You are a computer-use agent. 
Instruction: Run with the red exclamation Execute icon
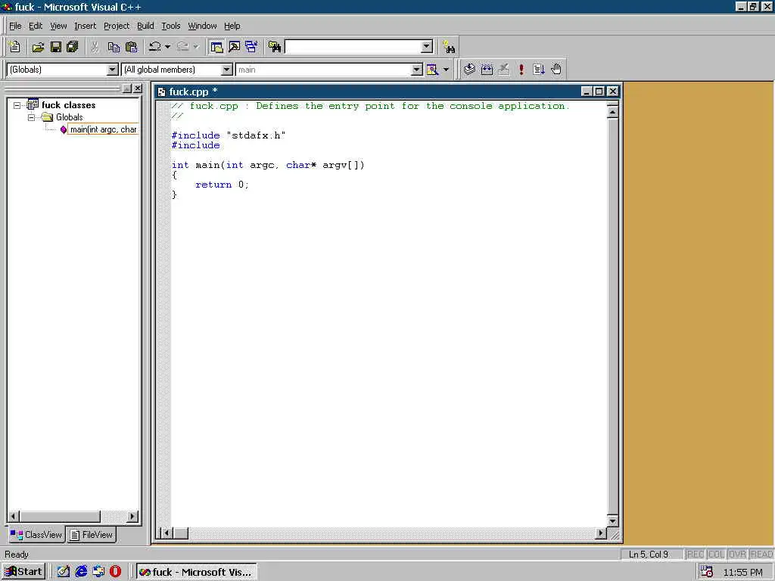(x=521, y=69)
